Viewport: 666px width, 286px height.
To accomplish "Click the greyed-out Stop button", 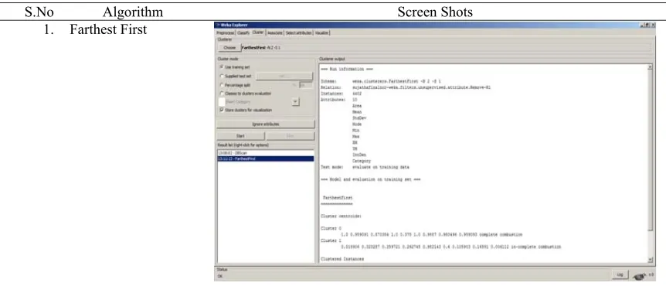I will 290,136.
